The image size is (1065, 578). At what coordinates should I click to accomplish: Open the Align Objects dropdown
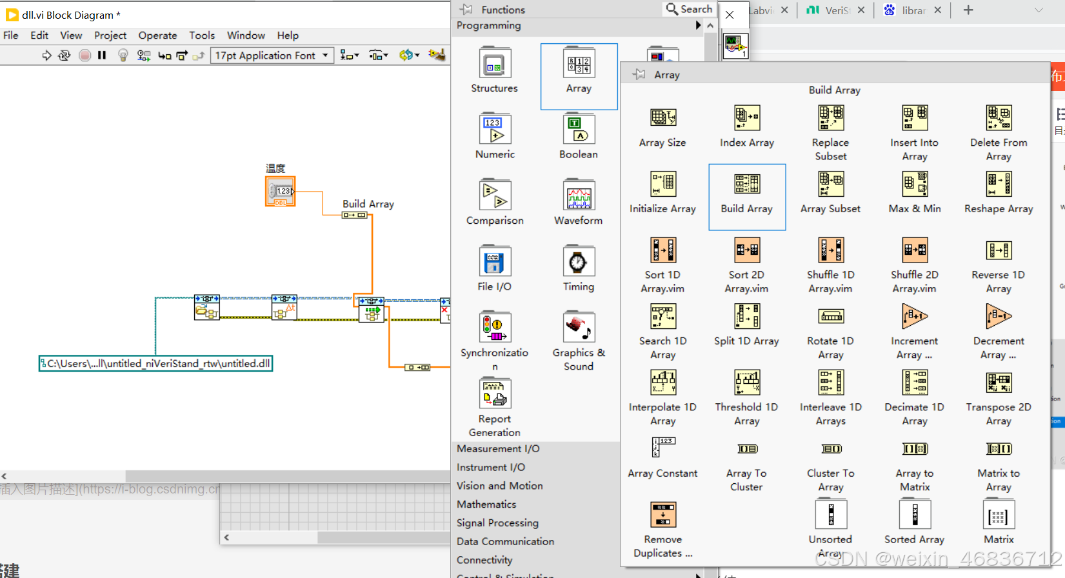click(350, 55)
